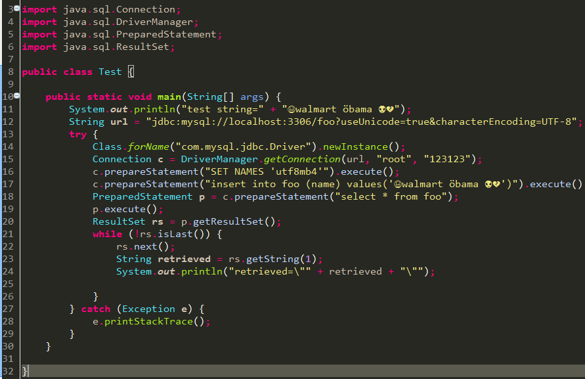This screenshot has height=379, width=585.
Task: Click 'java.sql.PreparedStatement' import text
Action: [x=140, y=34]
